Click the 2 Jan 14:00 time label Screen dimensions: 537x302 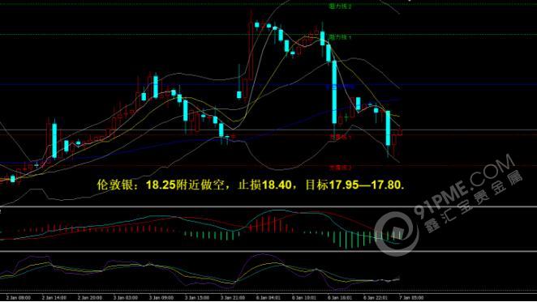(x=54, y=298)
